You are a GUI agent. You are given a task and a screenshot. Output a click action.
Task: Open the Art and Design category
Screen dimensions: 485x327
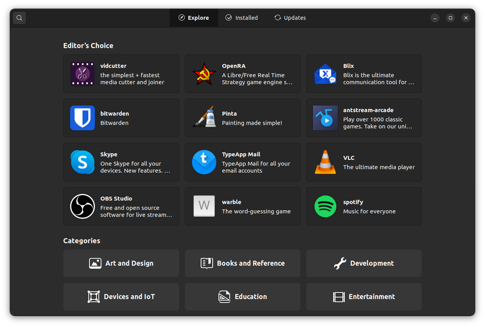click(121, 263)
